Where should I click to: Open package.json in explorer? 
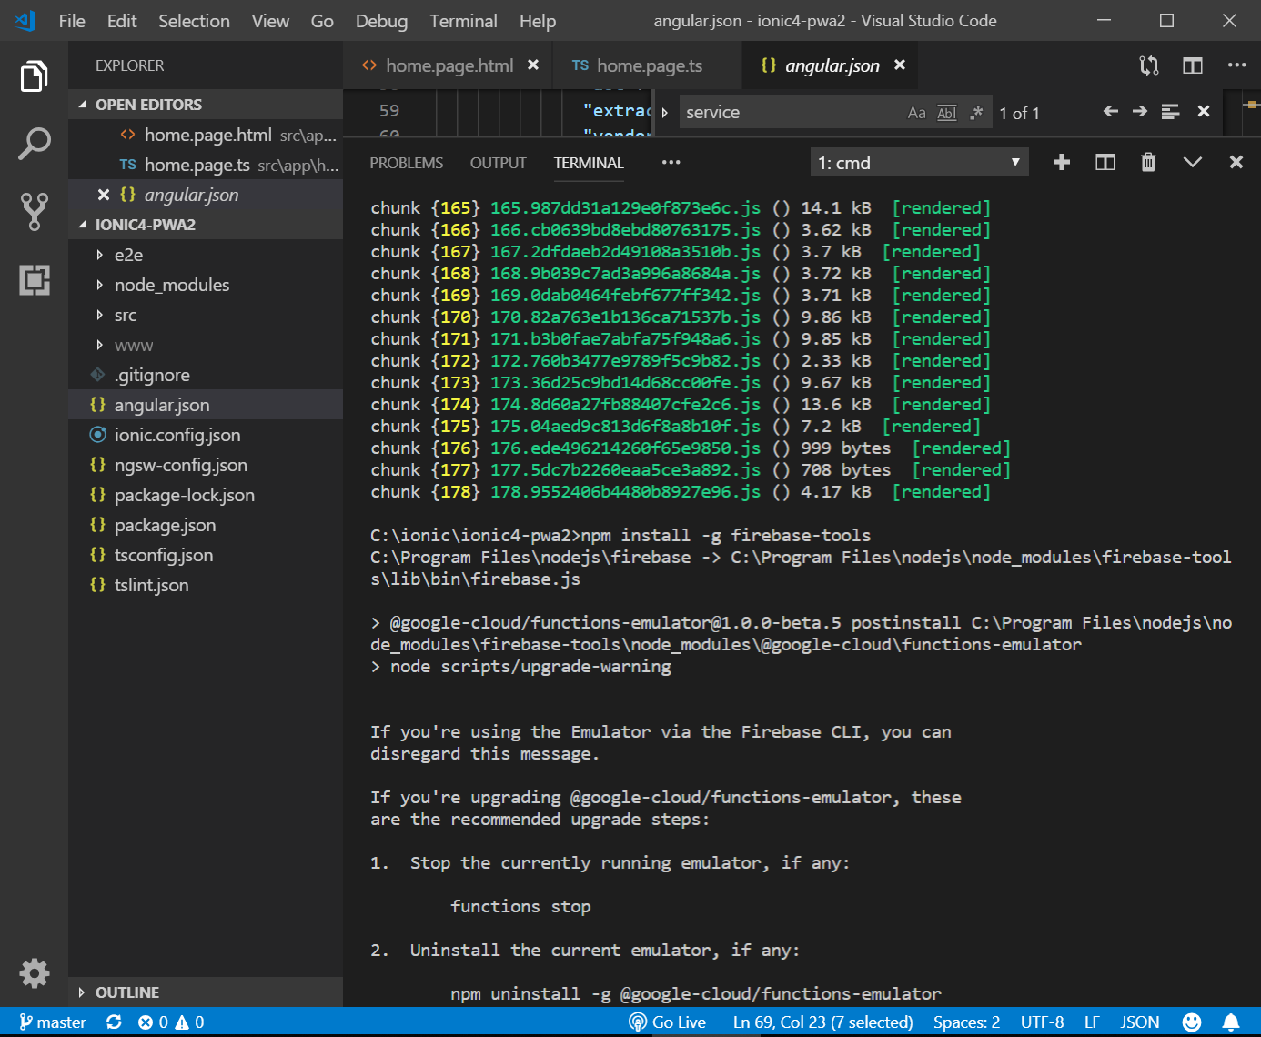(x=206, y=525)
